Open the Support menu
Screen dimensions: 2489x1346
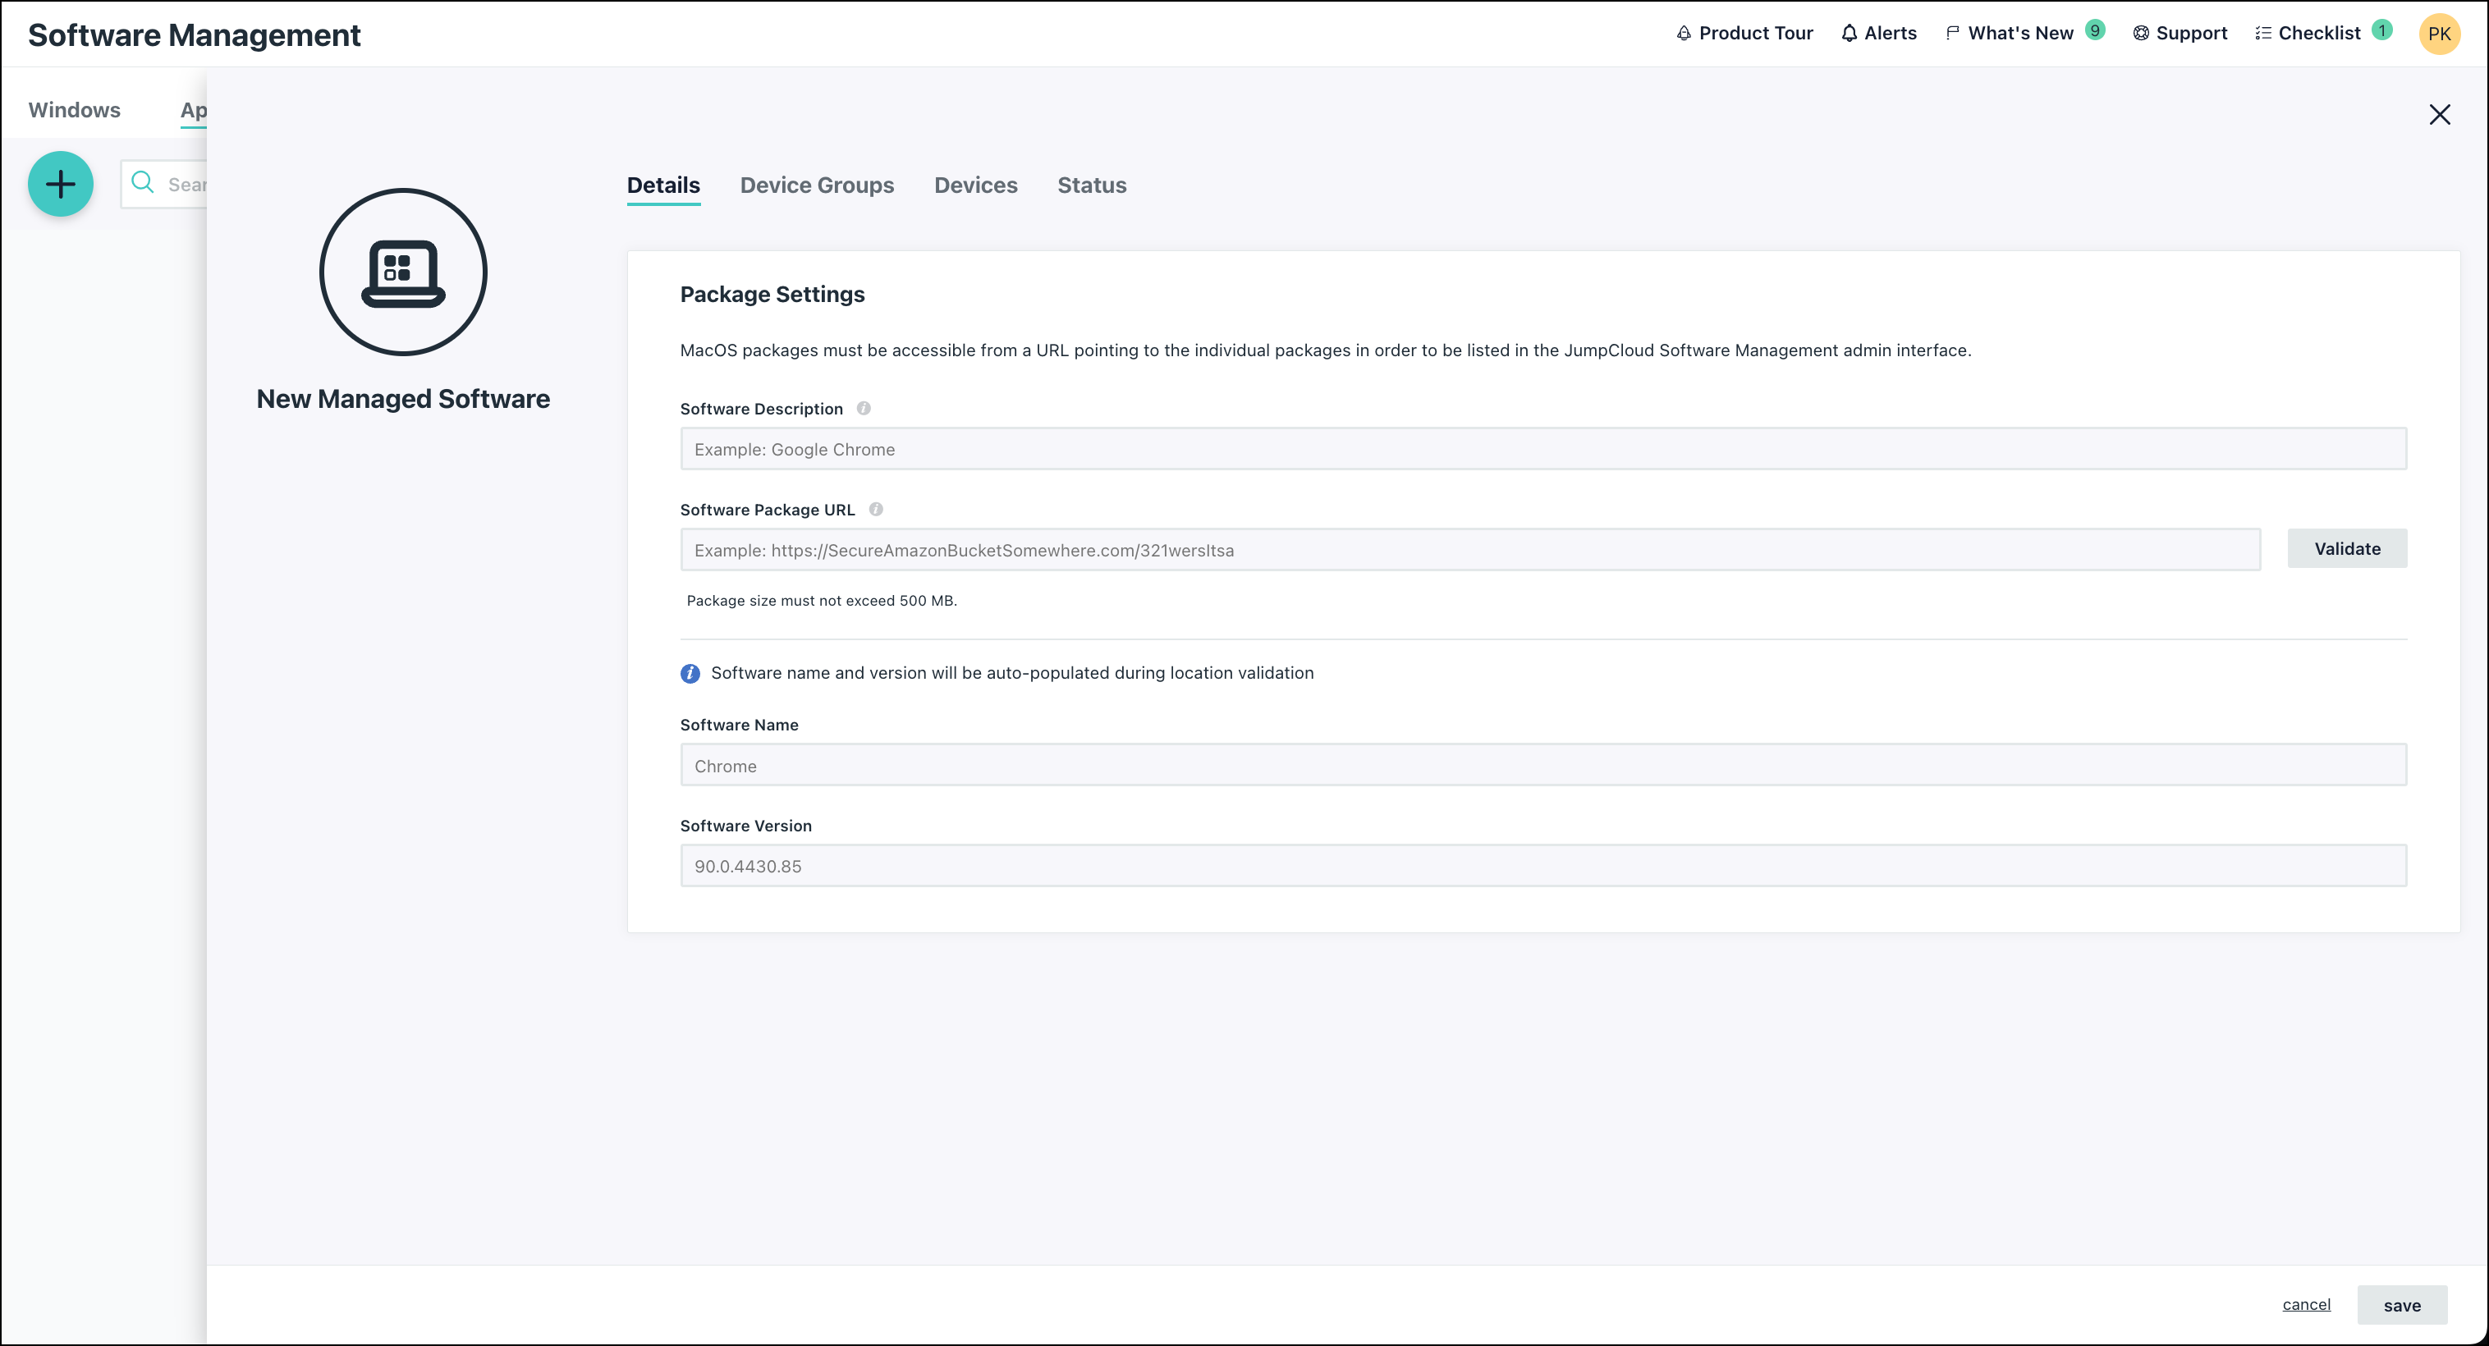(x=2180, y=33)
